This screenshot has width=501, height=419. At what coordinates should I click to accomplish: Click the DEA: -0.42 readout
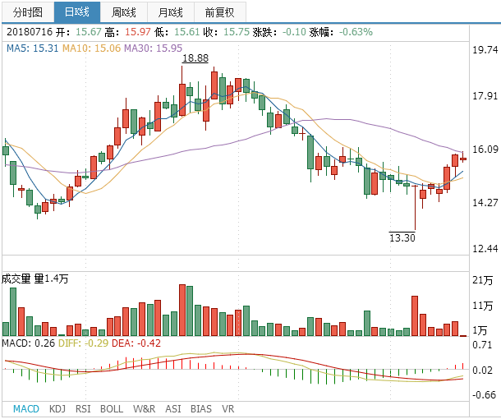[x=136, y=343]
